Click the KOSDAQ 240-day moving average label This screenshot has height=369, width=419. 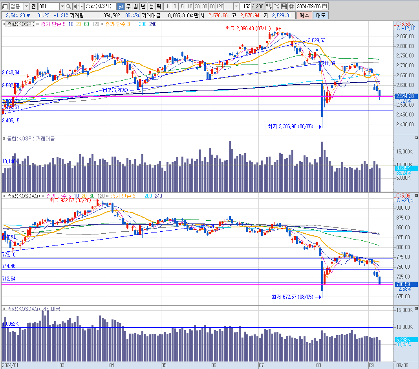pos(158,196)
